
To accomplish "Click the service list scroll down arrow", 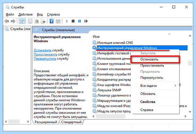I will tap(190, 112).
